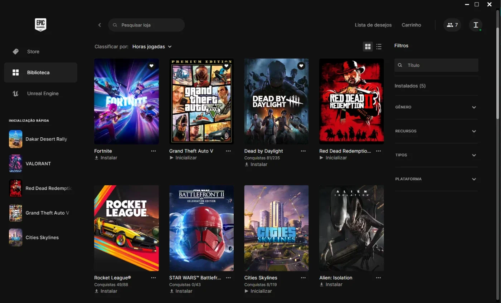This screenshot has height=303, width=501.
Task: Launch VALORANT from quick launch
Action: coord(40,164)
